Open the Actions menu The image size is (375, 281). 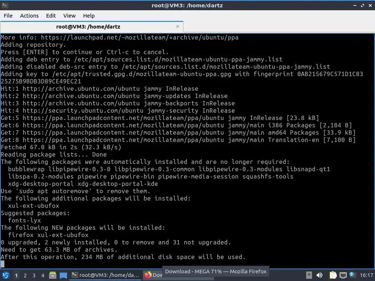29,15
